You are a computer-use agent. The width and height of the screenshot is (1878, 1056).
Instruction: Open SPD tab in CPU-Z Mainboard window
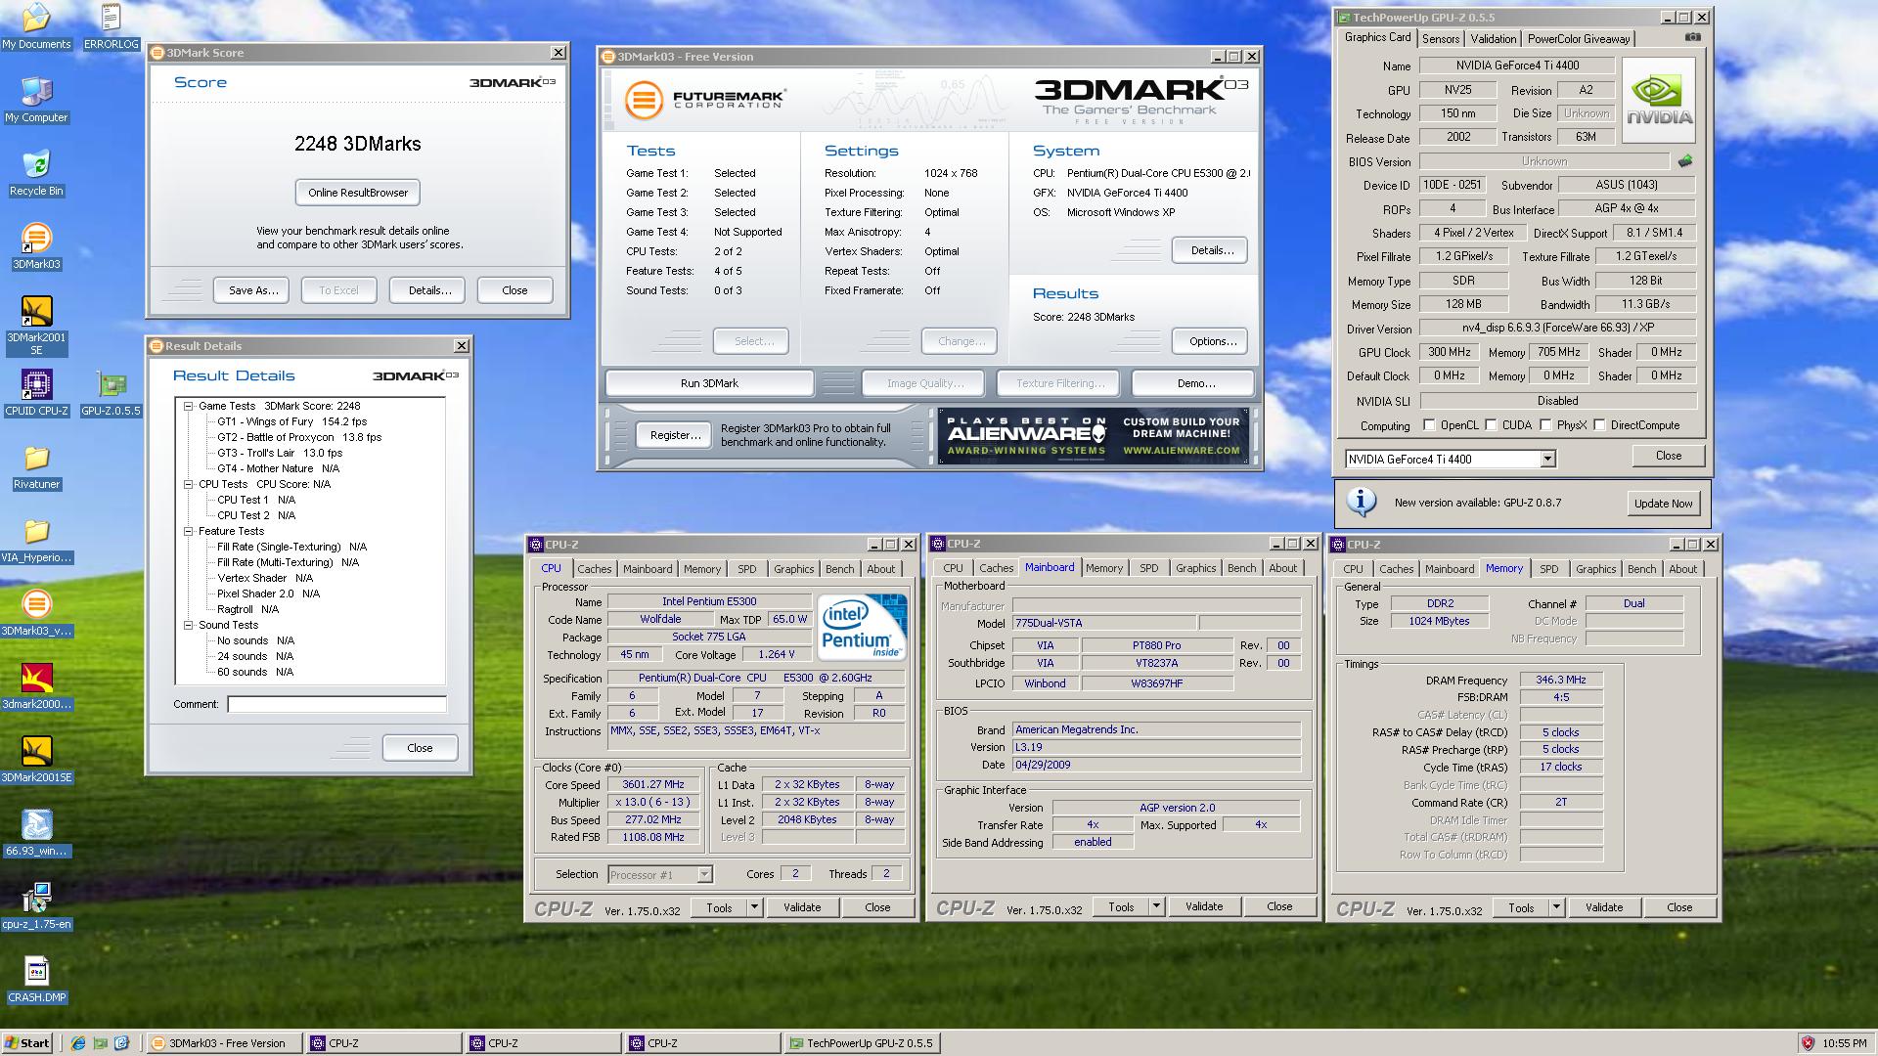[x=1148, y=568]
